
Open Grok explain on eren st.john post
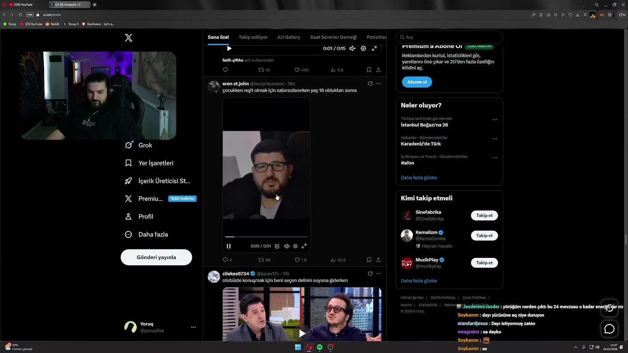[370, 84]
